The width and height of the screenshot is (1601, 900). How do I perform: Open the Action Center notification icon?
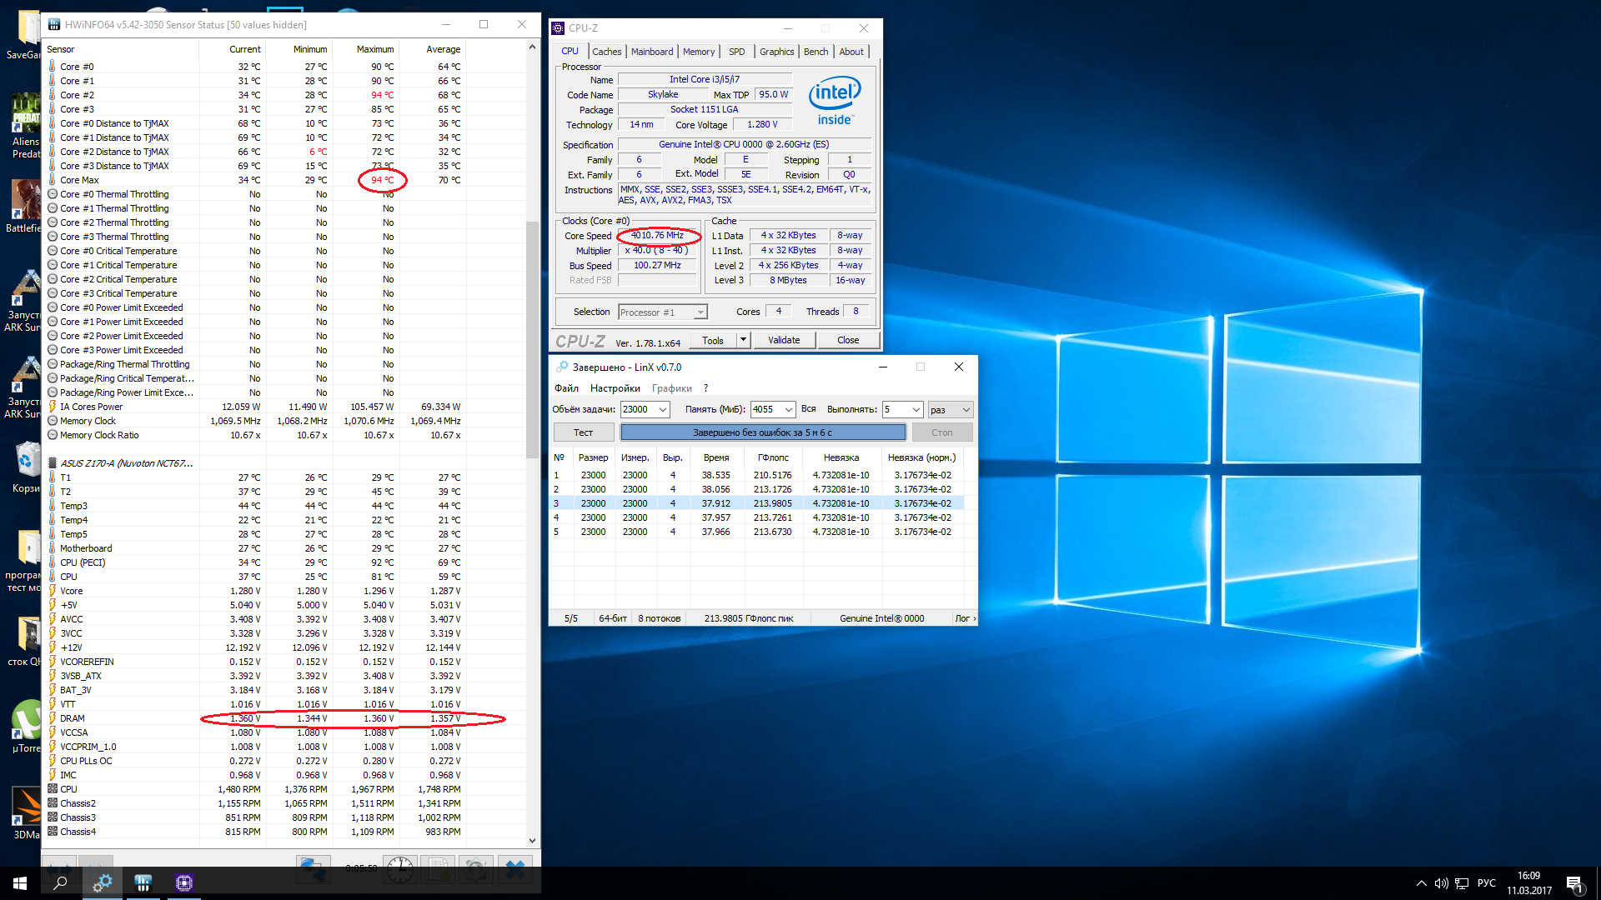pyautogui.click(x=1574, y=883)
